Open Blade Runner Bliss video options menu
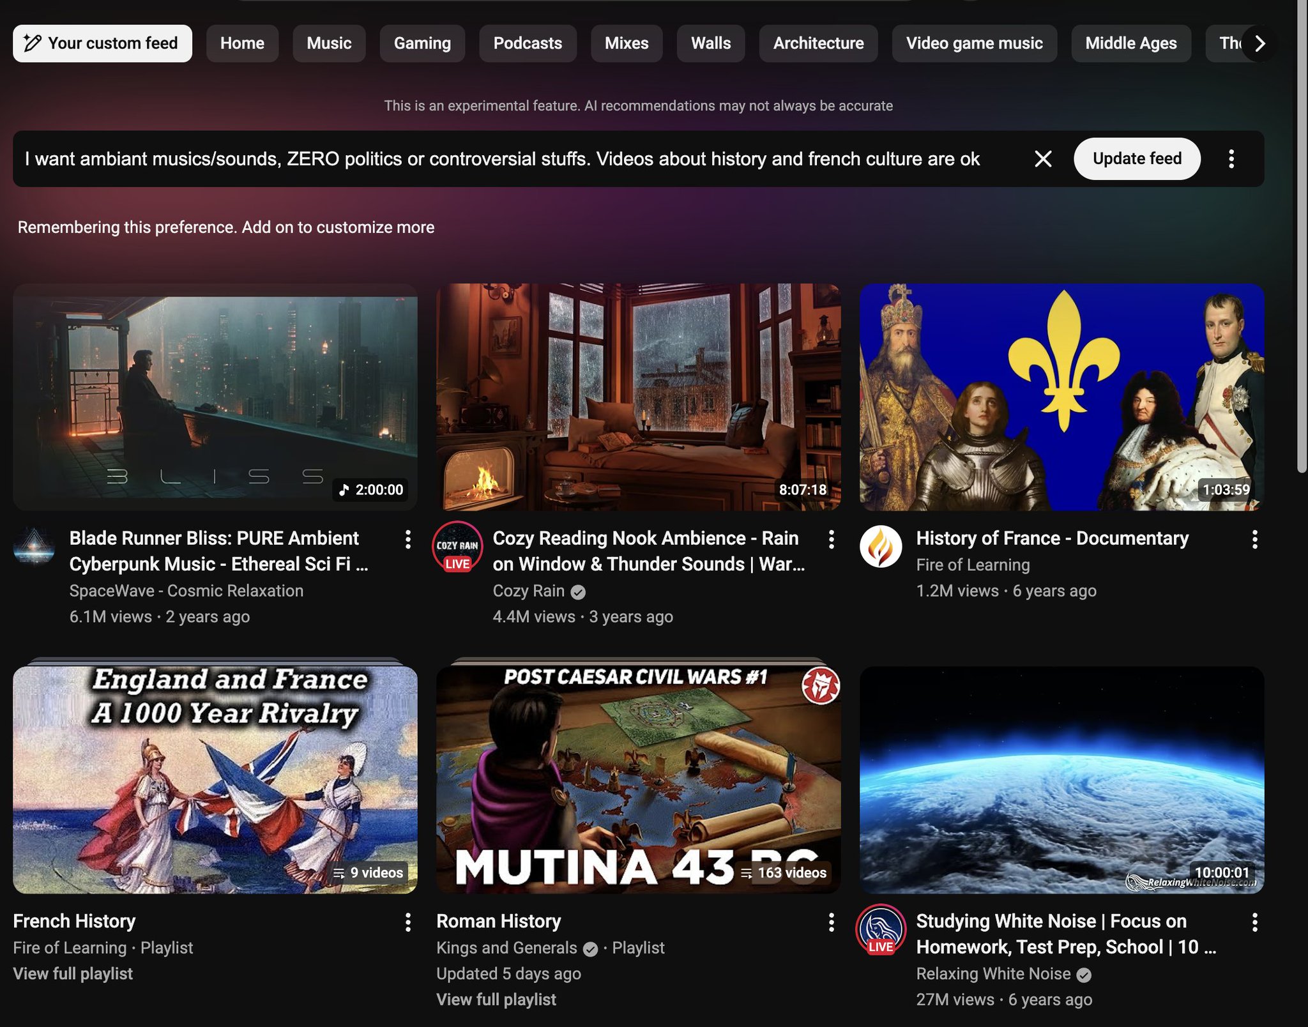Image resolution: width=1308 pixels, height=1027 pixels. pos(407,540)
